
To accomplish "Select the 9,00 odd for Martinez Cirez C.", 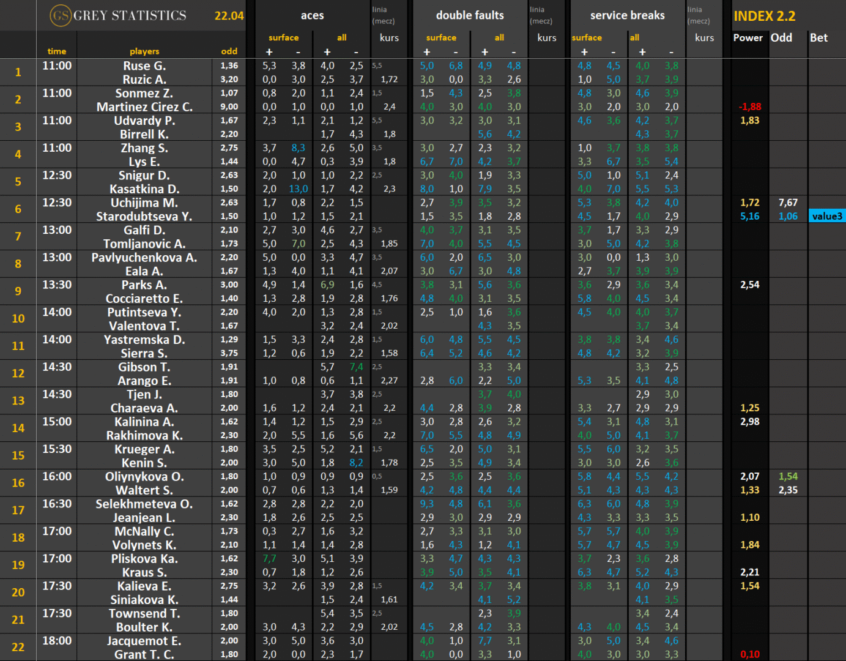I will coord(229,106).
